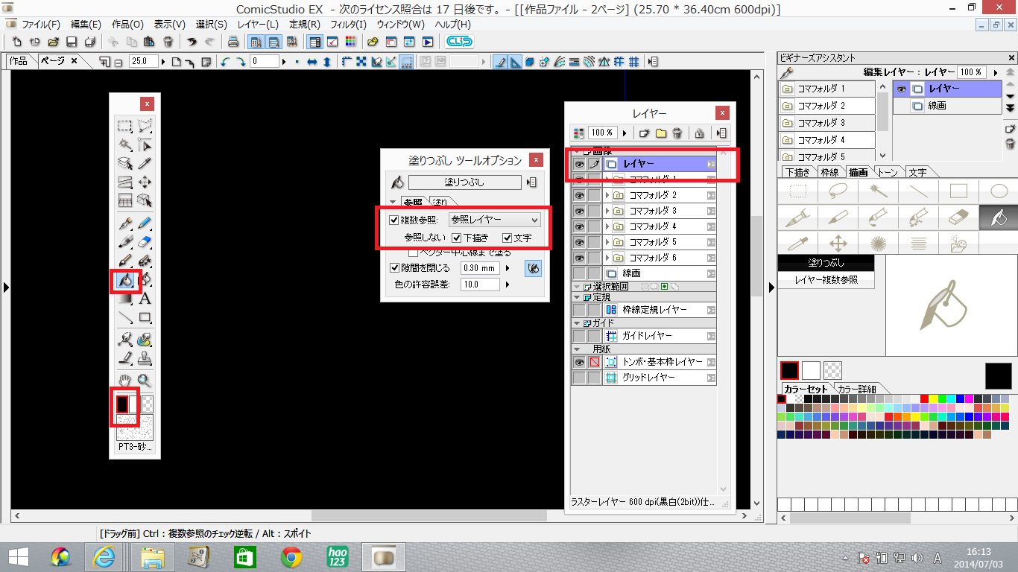The image size is (1018, 572).
Task: Open the フィルタ(I) menu
Action: point(348,25)
